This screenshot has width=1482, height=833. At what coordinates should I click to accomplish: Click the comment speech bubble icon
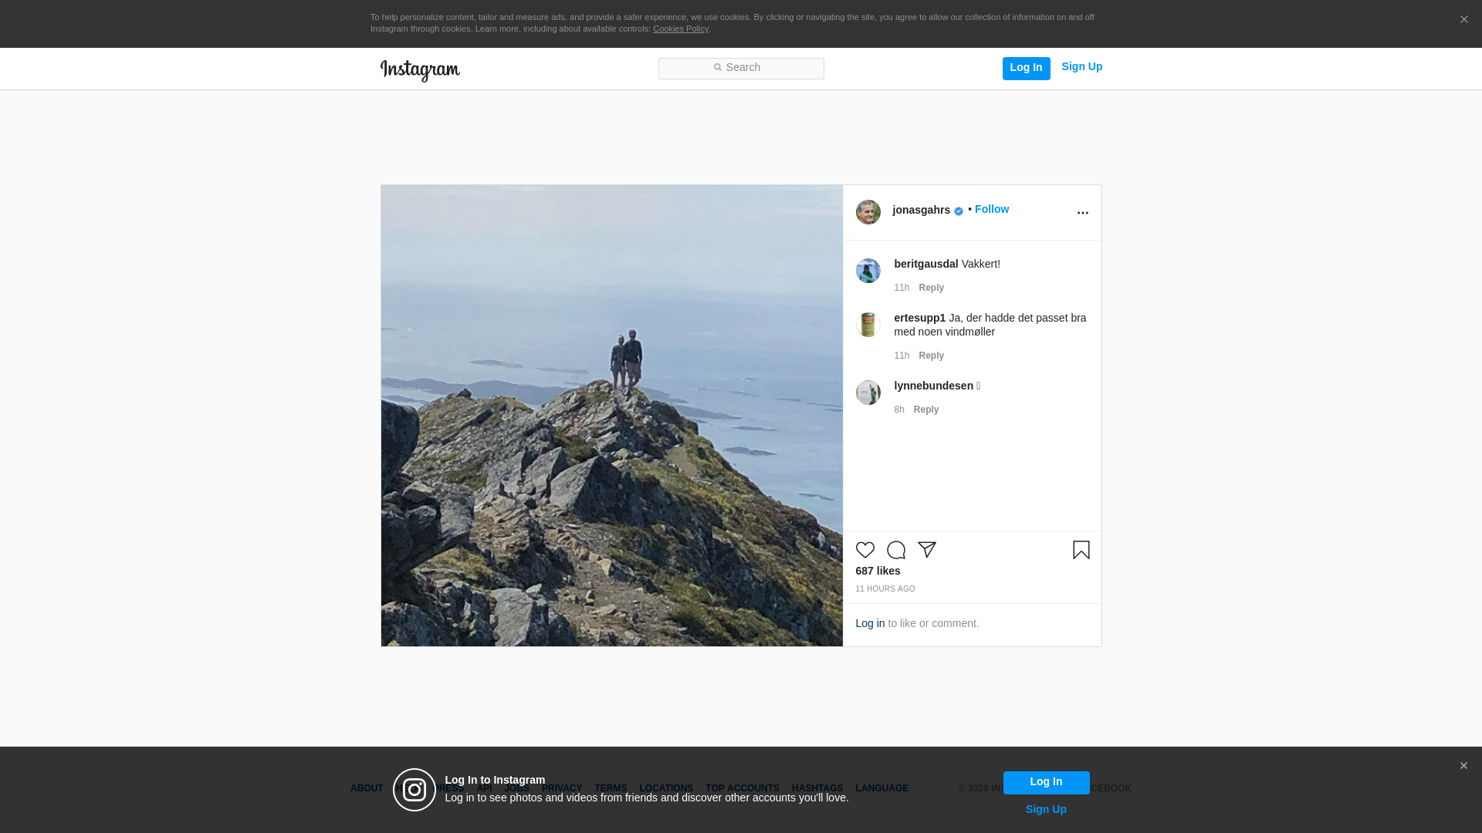pos(896,550)
